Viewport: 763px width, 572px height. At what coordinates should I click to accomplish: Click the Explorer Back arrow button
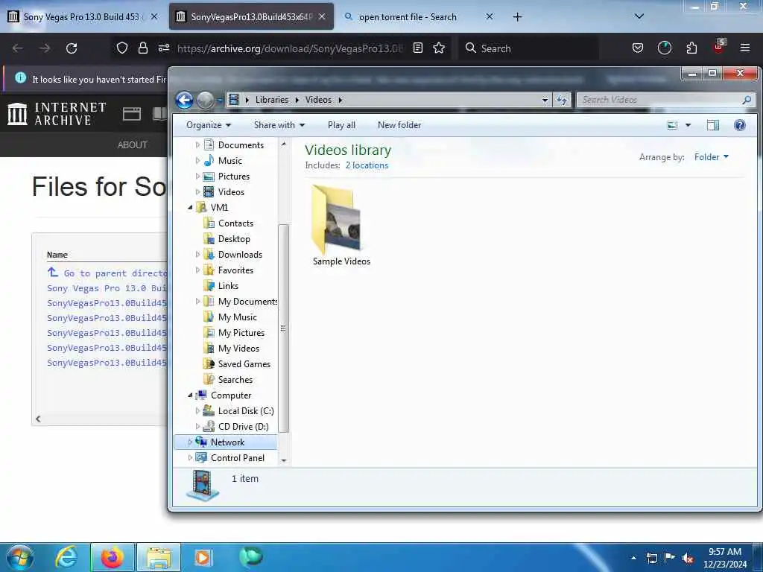[185, 101]
